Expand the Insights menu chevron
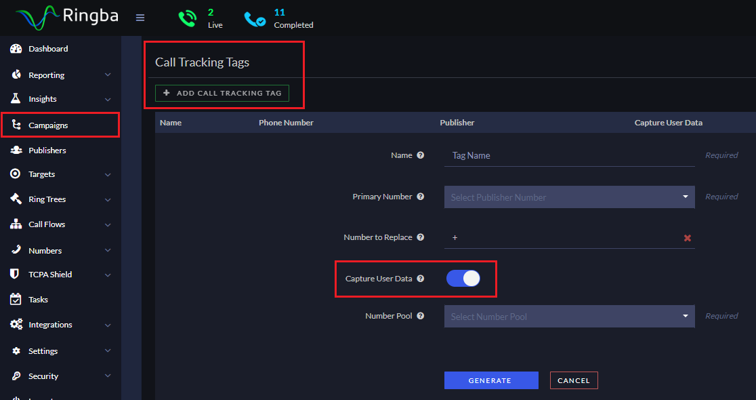 [108, 100]
